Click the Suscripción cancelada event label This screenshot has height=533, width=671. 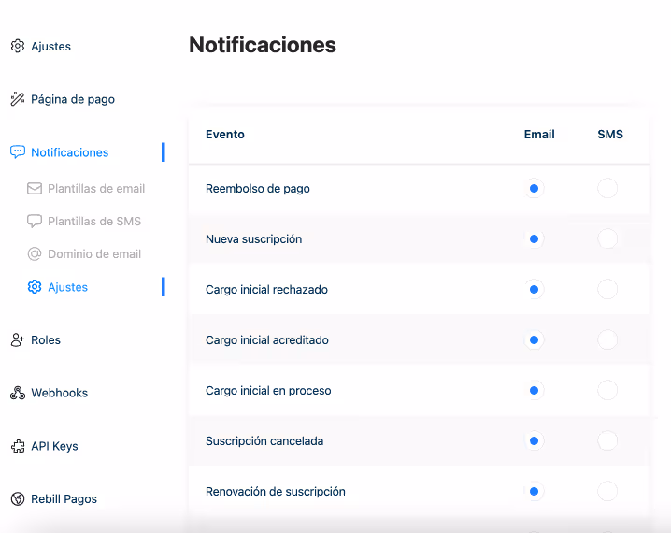click(x=264, y=441)
